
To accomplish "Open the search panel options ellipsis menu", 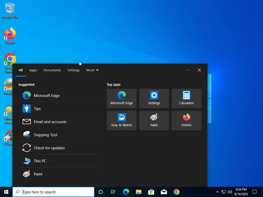I will [188, 70].
